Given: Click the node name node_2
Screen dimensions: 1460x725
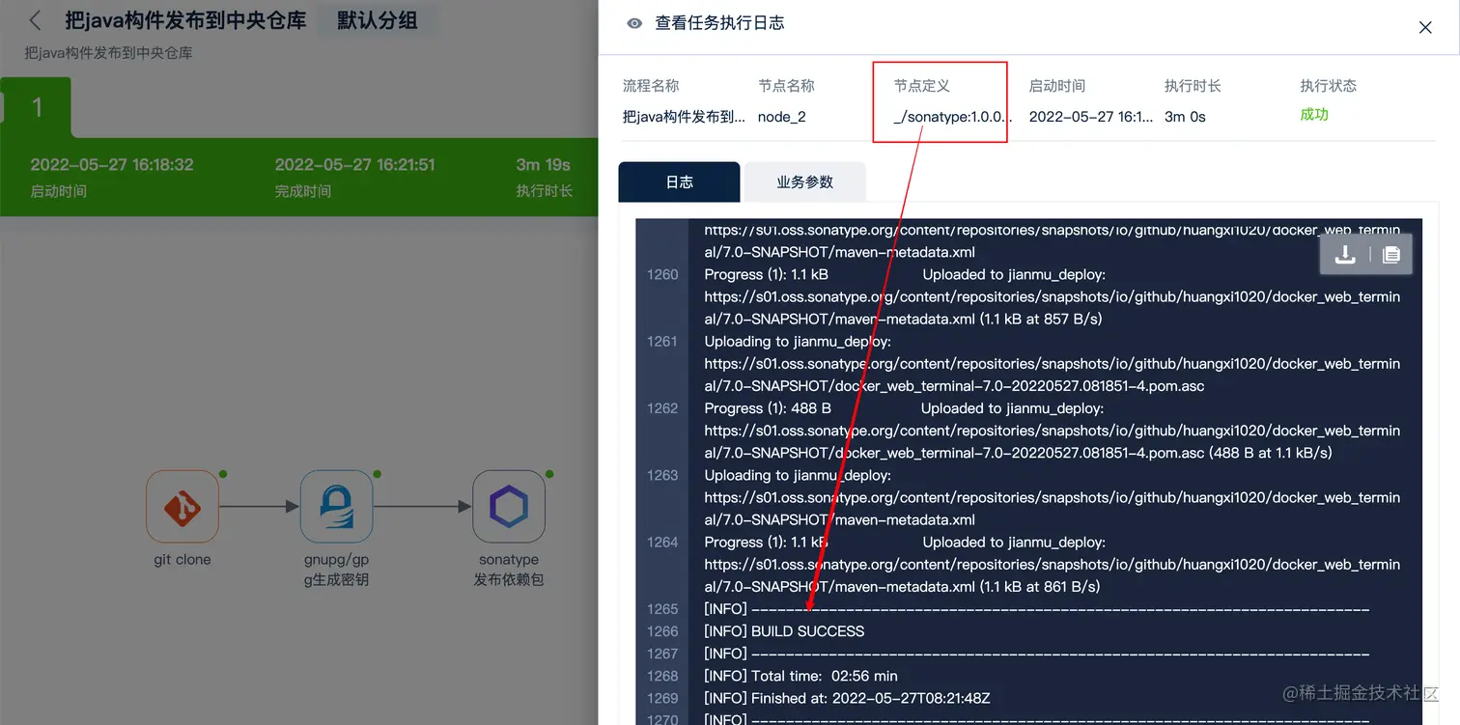Looking at the screenshot, I should point(782,117).
